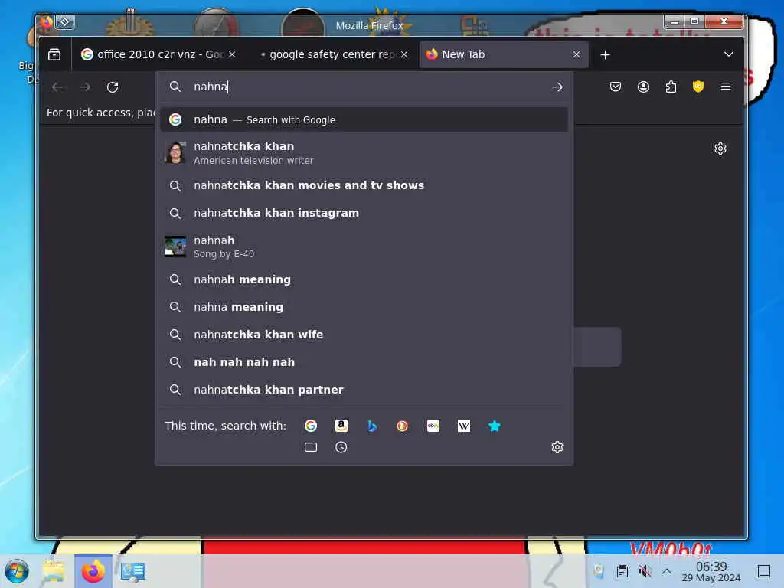Select nahnatchka khan American television writer suggestion

click(364, 153)
